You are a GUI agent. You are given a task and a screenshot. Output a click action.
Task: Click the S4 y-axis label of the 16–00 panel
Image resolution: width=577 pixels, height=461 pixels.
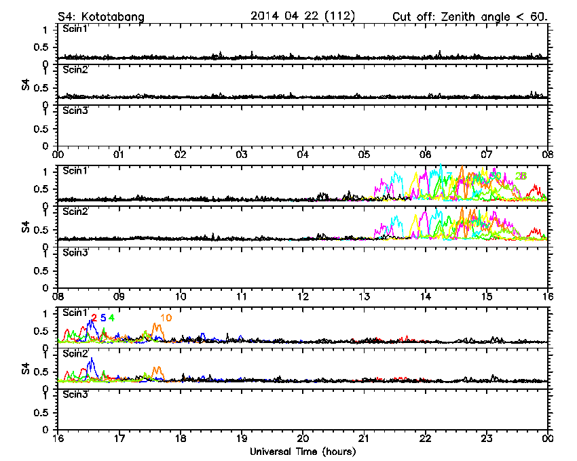[x=25, y=369]
